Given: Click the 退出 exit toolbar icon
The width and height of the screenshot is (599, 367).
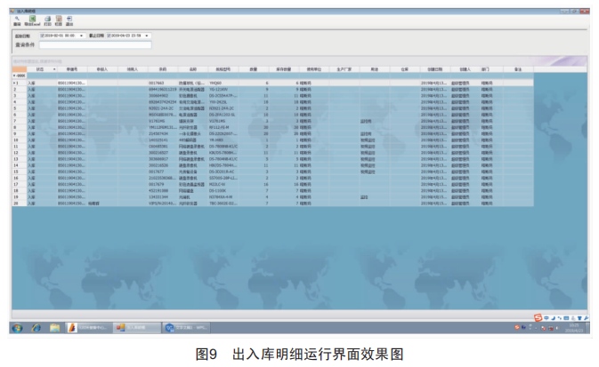Looking at the screenshot, I should point(68,20).
